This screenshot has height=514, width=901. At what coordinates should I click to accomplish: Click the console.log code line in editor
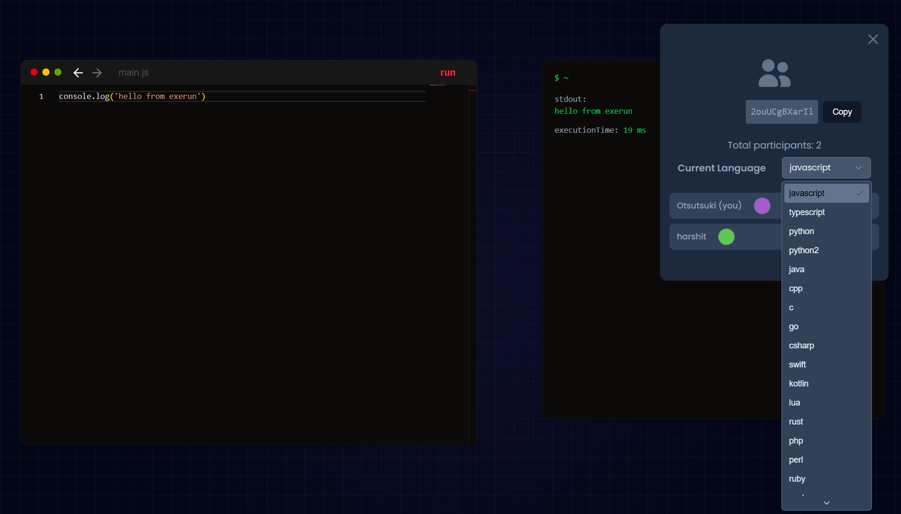[132, 97]
